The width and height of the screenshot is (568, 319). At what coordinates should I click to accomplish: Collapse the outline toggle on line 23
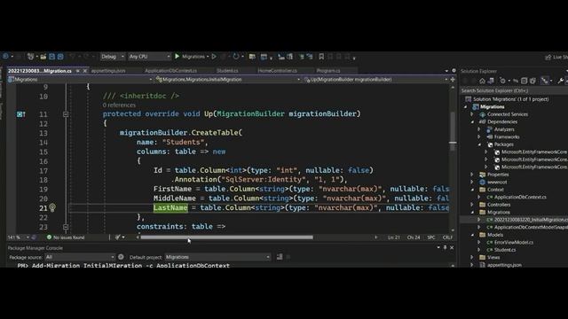tap(66, 227)
